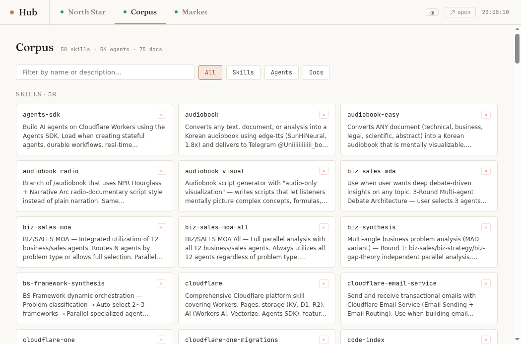Click the scrollbar down arrow

(x=517, y=340)
